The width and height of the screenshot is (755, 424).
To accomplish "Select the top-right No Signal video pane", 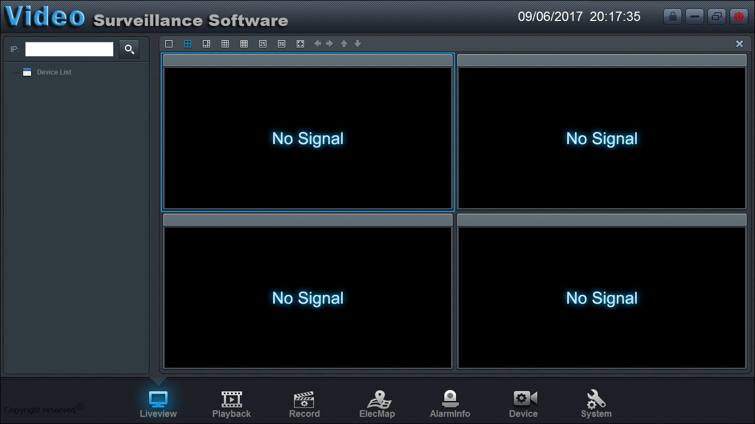I will pyautogui.click(x=602, y=138).
